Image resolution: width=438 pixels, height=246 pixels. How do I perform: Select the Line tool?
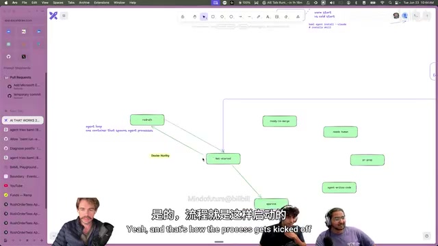point(249,16)
